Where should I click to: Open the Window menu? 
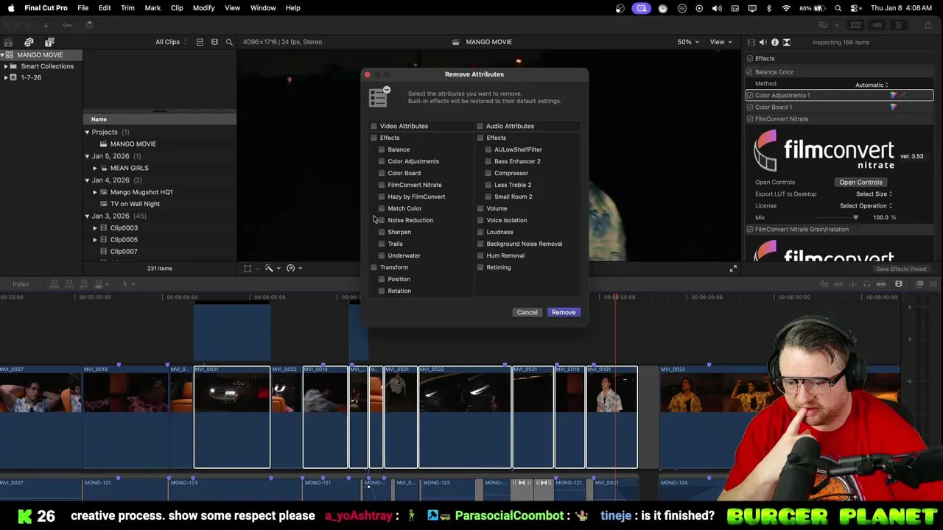coord(263,8)
